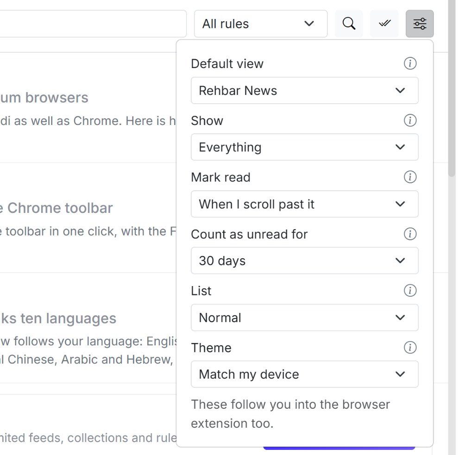The image size is (458, 455).
Task: Expand the Rehbar News default view dropdown
Action: [305, 91]
